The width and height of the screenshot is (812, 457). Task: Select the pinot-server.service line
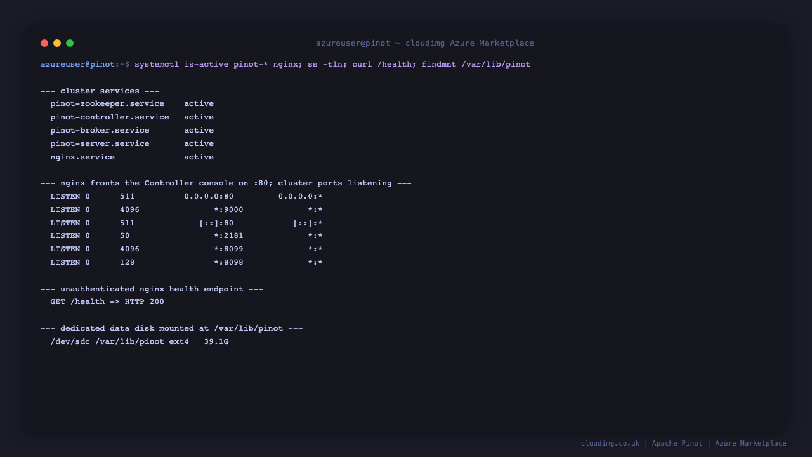(132, 143)
